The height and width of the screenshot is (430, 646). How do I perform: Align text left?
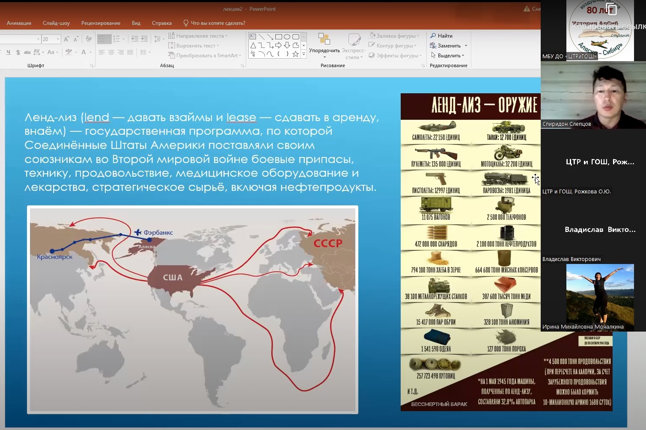point(102,52)
